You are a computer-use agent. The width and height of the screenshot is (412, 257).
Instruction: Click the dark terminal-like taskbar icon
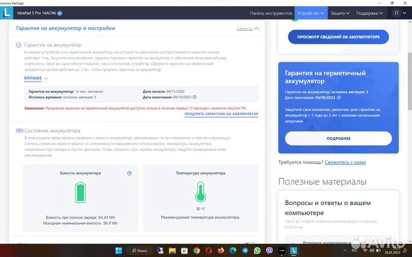pyautogui.click(x=281, y=251)
